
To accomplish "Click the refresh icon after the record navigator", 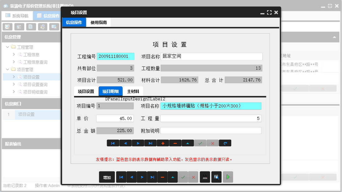I will pos(225,143).
